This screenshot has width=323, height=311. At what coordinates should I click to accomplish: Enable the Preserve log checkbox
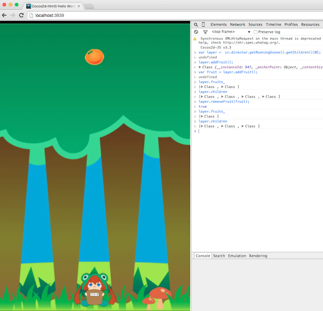pyautogui.click(x=256, y=32)
